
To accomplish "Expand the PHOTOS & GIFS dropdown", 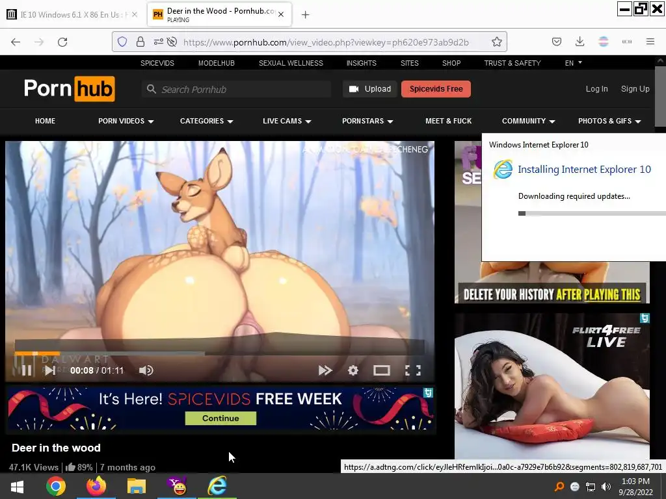I will pos(609,121).
